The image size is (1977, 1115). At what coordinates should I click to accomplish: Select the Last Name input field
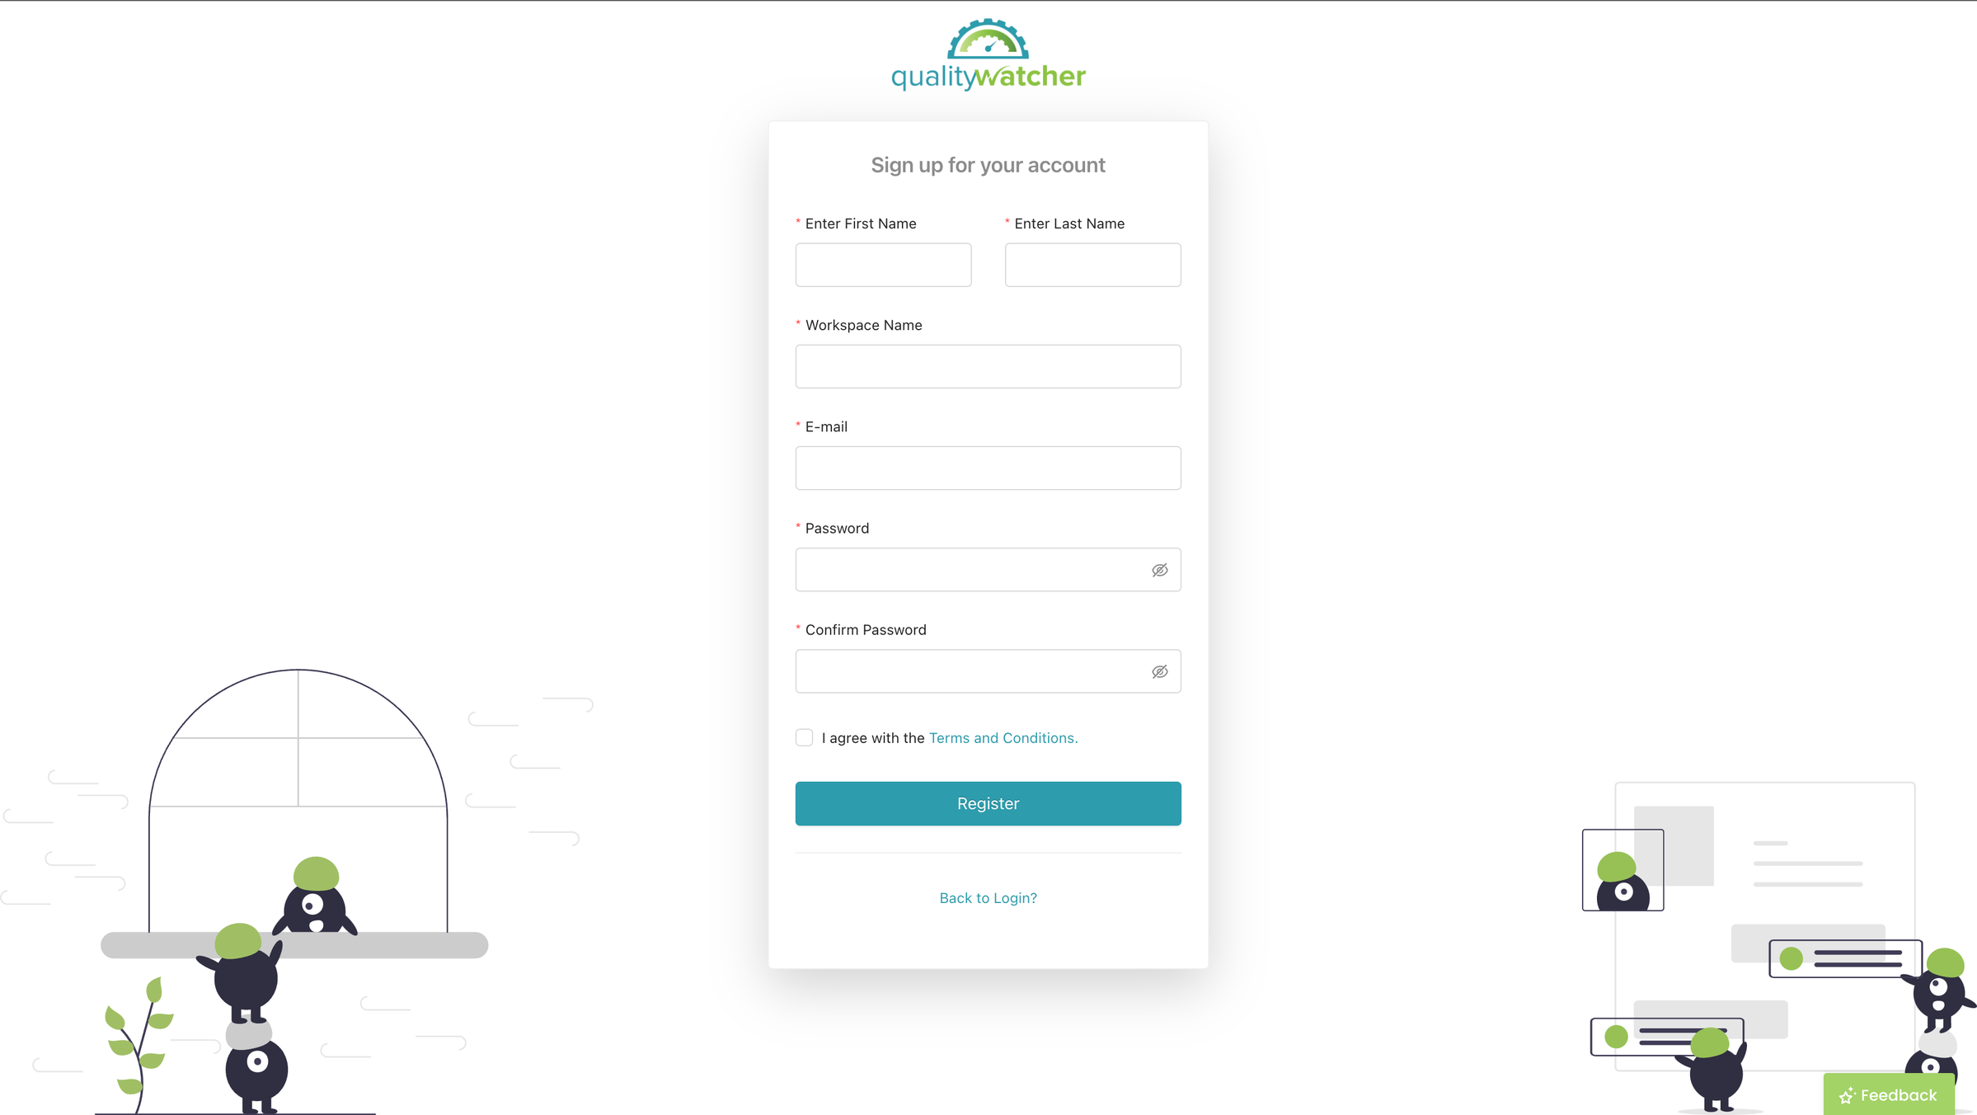(x=1092, y=263)
